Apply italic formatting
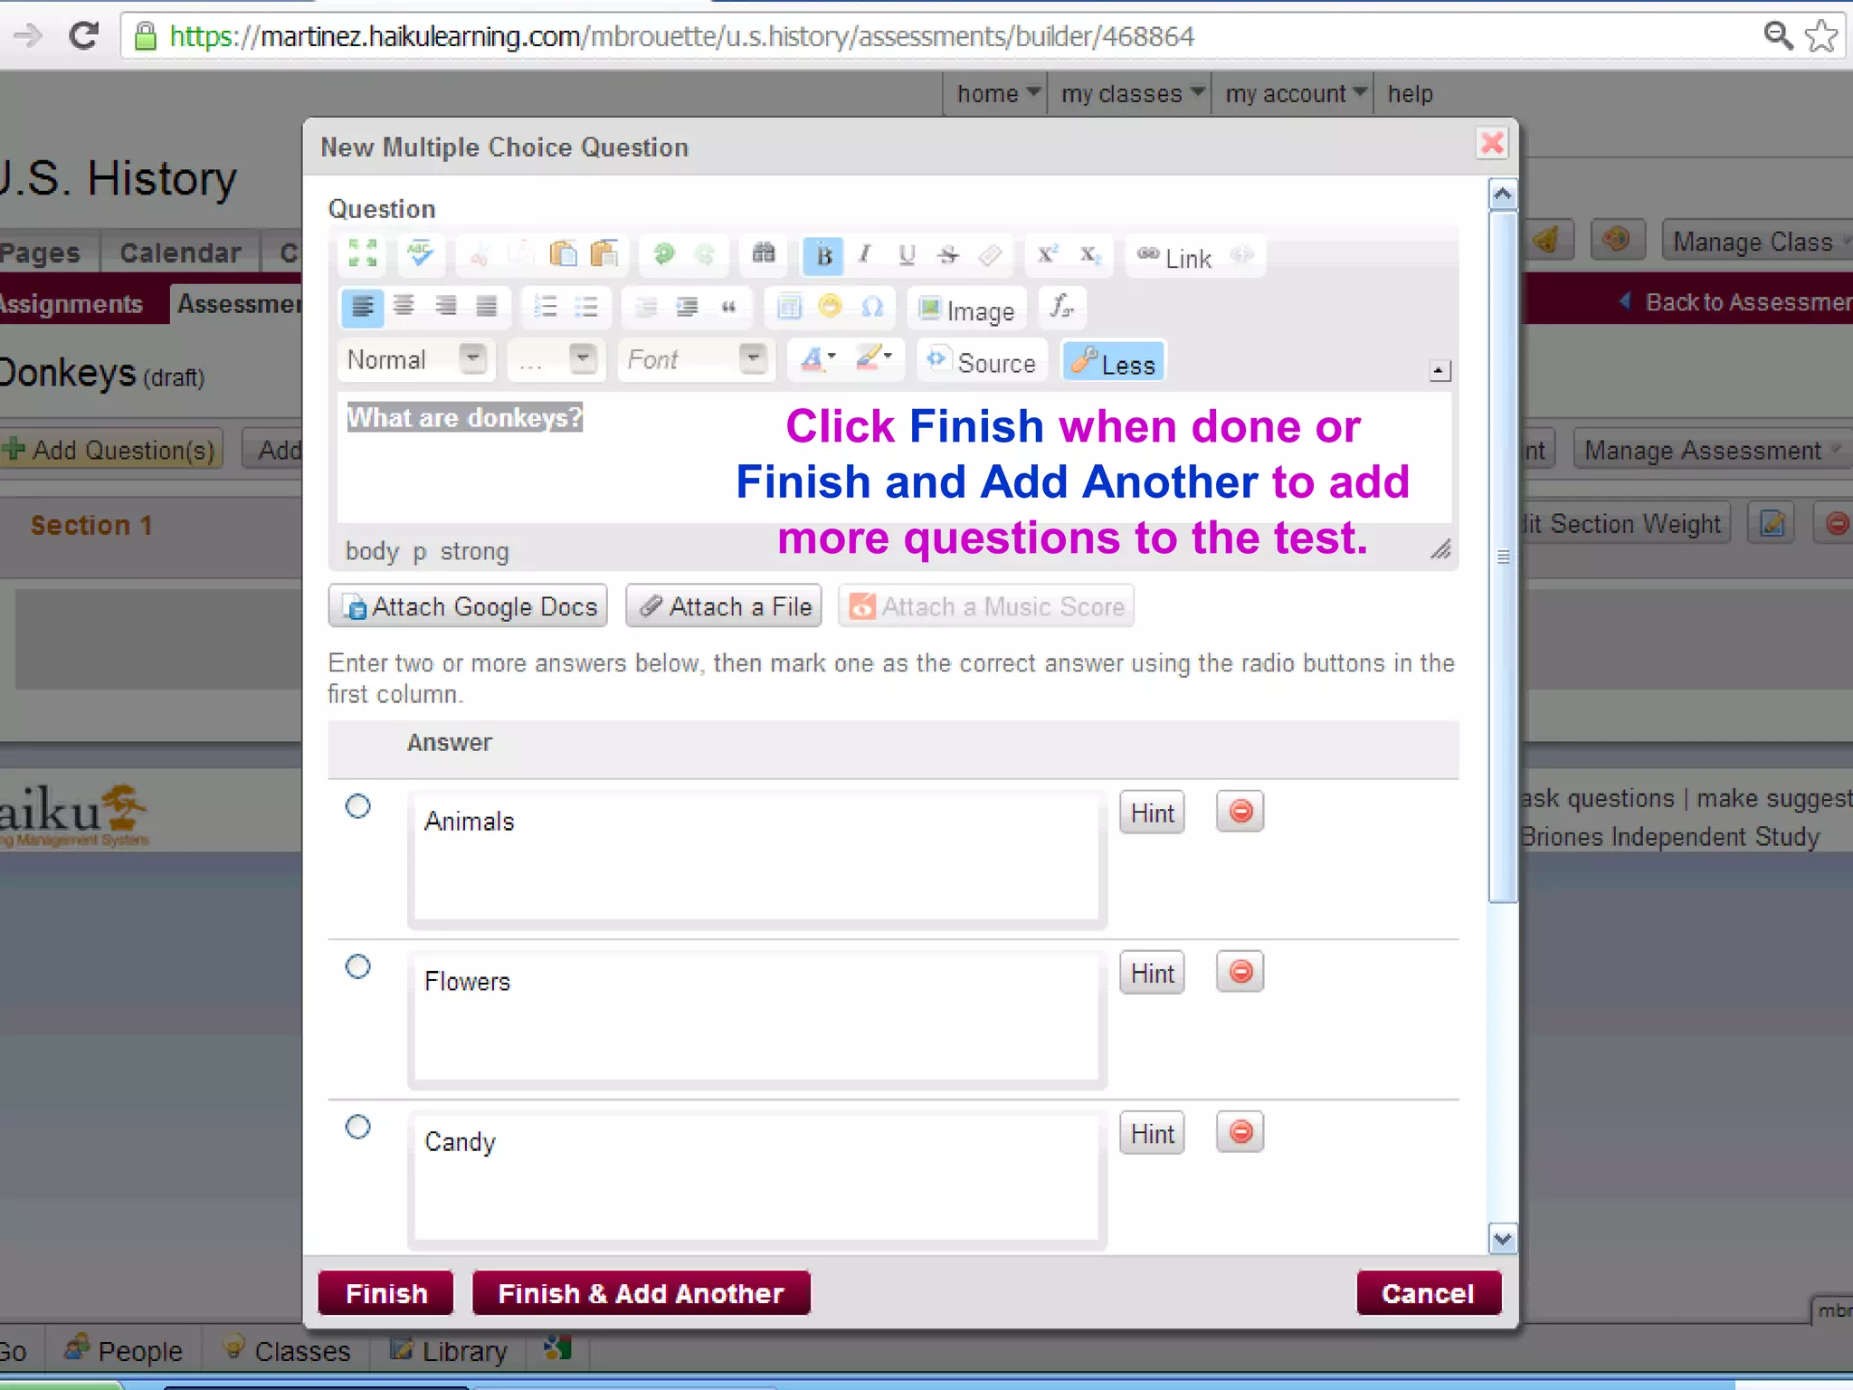1853x1390 pixels. point(865,254)
